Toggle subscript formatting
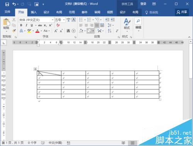This screenshot has height=146, width=193. click(45, 25)
